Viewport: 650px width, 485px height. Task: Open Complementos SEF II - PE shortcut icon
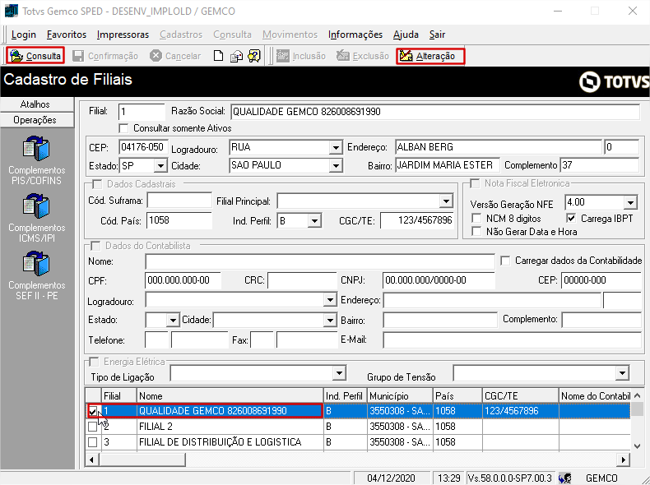[x=36, y=264]
